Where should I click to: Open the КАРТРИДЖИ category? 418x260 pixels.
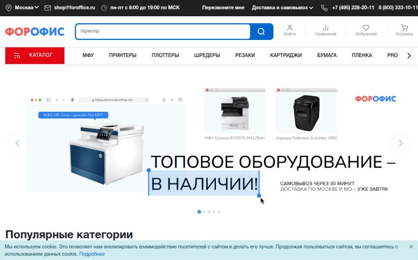[x=286, y=55]
